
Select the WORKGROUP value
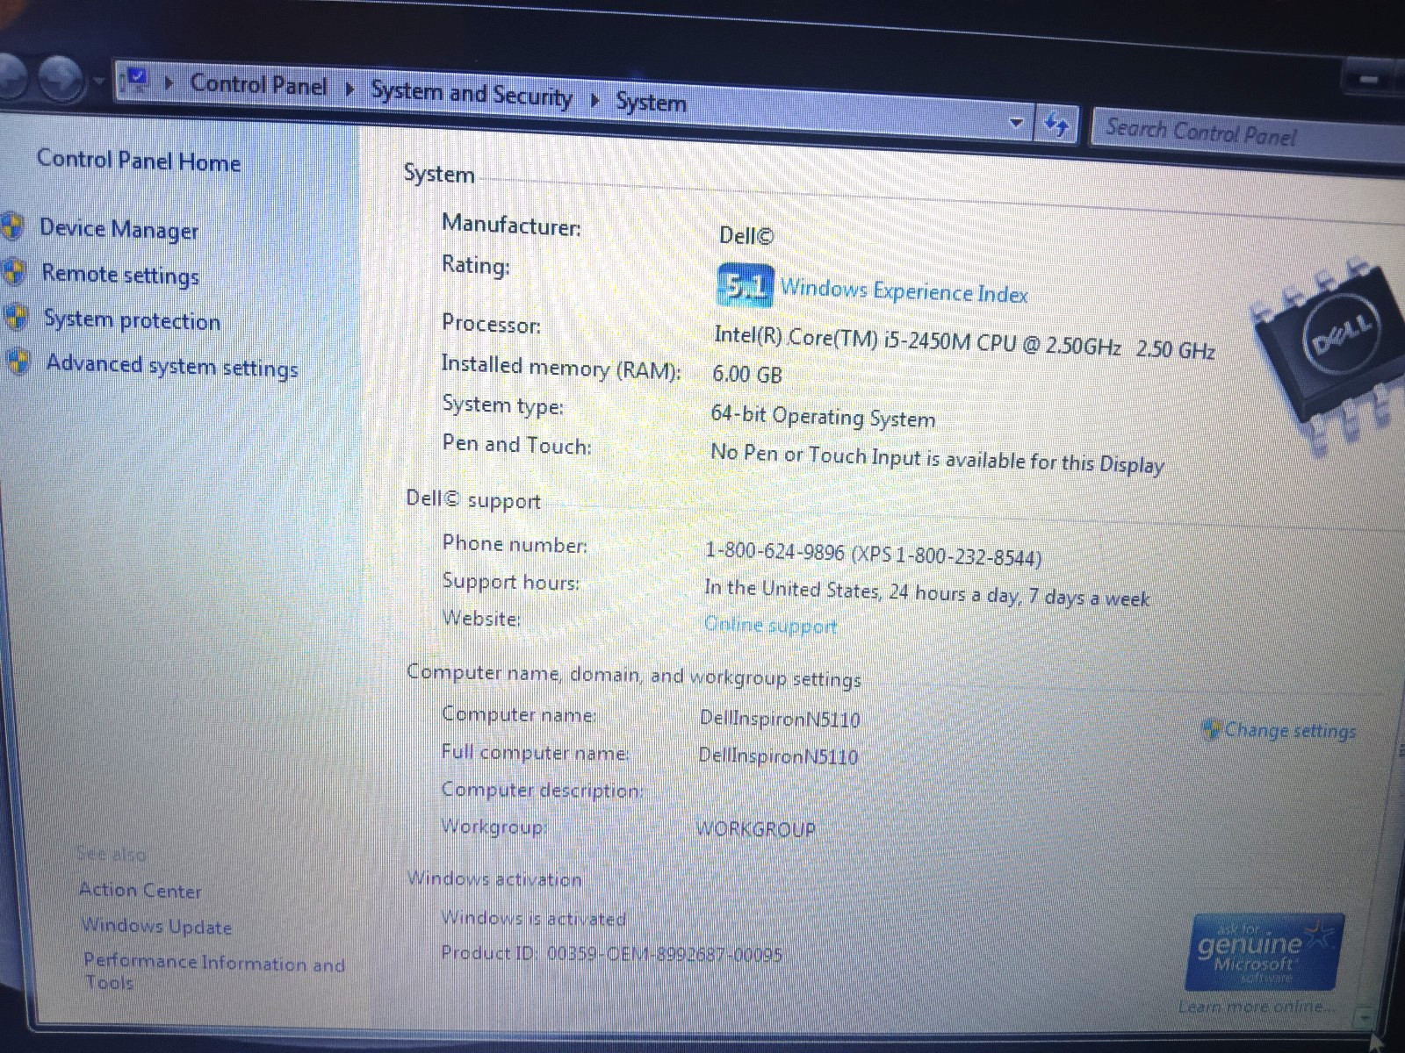click(756, 828)
